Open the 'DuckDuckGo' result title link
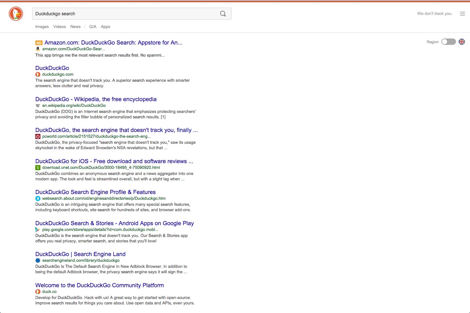 pyautogui.click(x=52, y=68)
